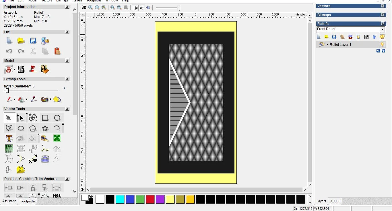Expand the Relief Layer 1 tree arrow

click(x=327, y=45)
